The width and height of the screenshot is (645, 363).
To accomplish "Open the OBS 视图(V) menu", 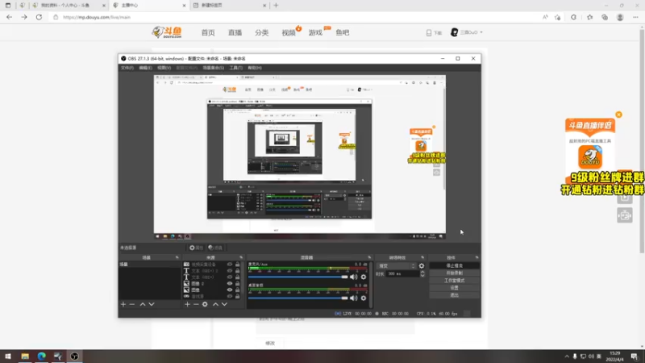I will pyautogui.click(x=164, y=68).
